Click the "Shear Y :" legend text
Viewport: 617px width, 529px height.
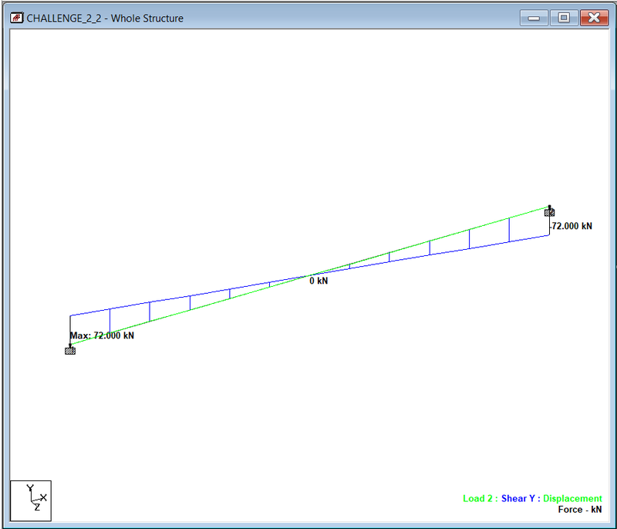coord(521,498)
